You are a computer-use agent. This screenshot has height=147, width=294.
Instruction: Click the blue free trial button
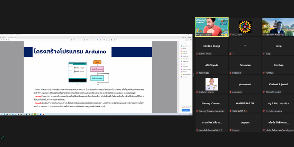(186, 110)
